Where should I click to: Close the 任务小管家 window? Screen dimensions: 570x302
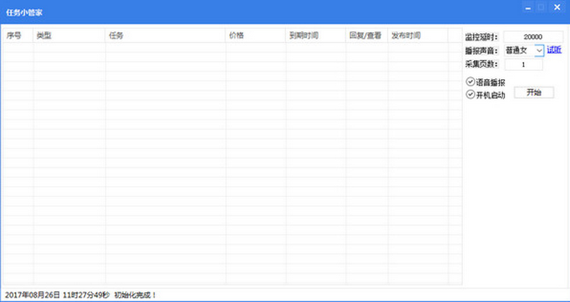tap(557, 7)
